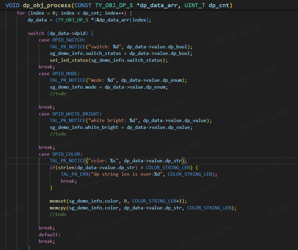This screenshot has width=298, height=250.
Task: Select the DPID_SWITCH case label
Action: pyautogui.click(x=69, y=40)
